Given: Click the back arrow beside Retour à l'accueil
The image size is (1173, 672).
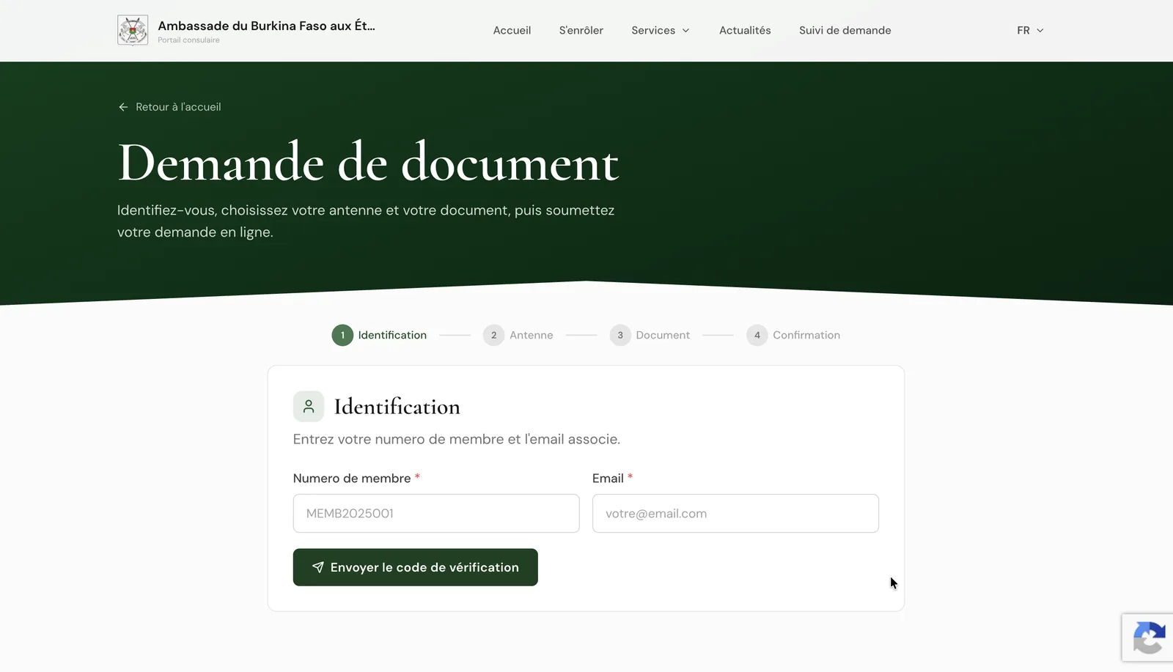Looking at the screenshot, I should tap(123, 107).
